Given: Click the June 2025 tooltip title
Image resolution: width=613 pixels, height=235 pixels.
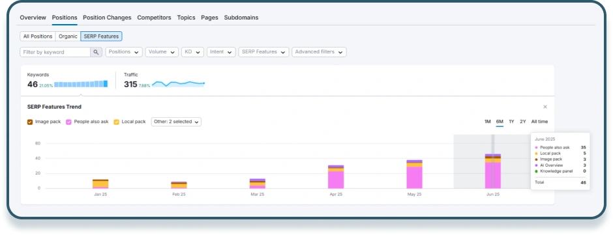Looking at the screenshot, I should (x=545, y=139).
